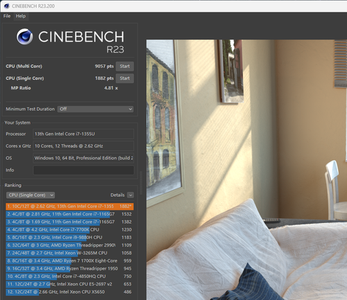Select ranking row 2 i7-1165G7 at 2.81 GHz

tap(69, 214)
